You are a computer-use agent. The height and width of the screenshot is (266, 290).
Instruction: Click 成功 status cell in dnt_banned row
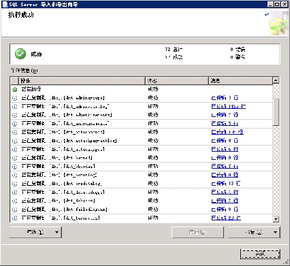click(153, 158)
